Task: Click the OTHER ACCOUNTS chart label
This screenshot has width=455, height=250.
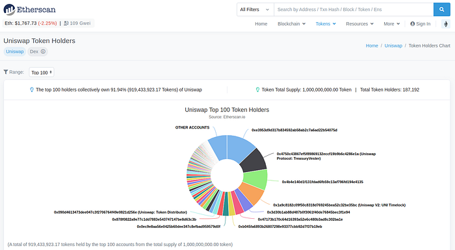Action: tap(192, 128)
